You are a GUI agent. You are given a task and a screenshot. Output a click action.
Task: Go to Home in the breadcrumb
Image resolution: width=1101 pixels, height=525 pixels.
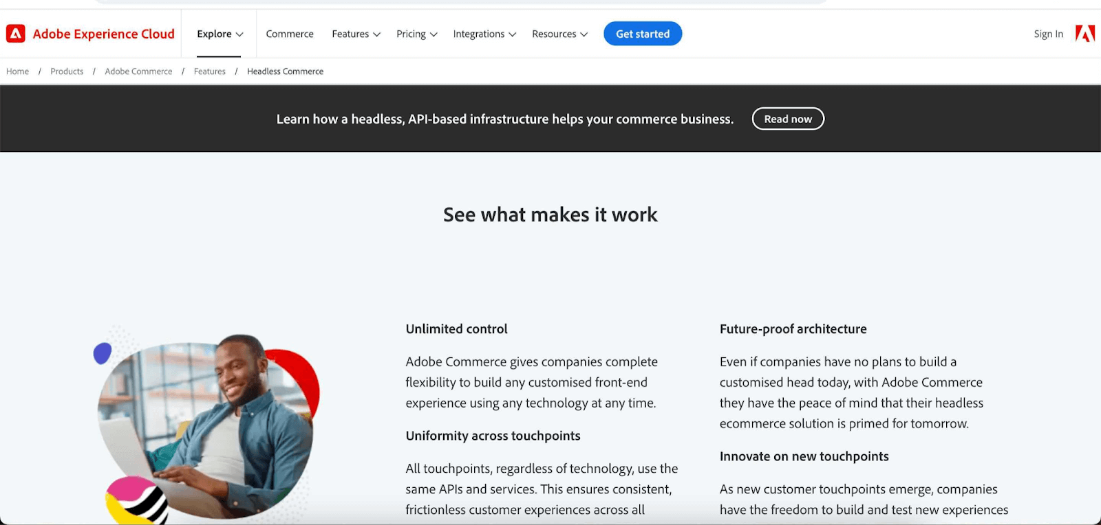[18, 71]
